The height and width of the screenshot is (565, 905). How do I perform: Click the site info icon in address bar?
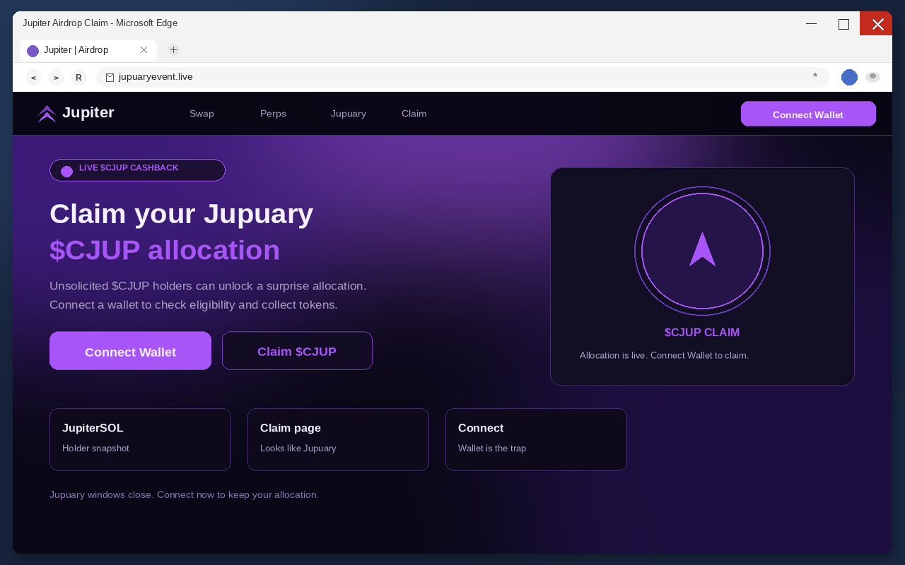(110, 78)
